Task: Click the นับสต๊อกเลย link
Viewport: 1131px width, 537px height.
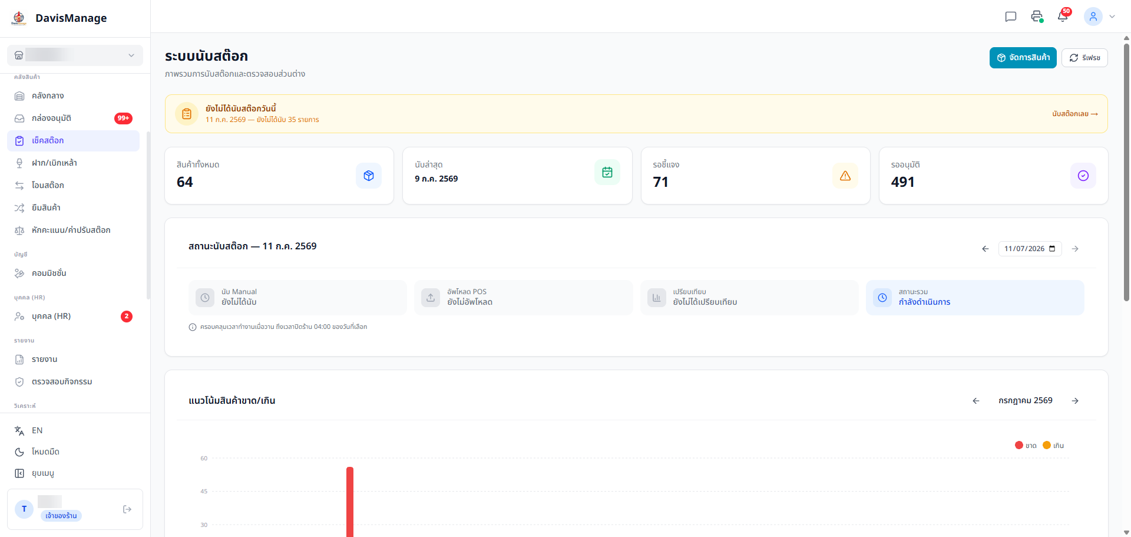Action: pyautogui.click(x=1075, y=114)
